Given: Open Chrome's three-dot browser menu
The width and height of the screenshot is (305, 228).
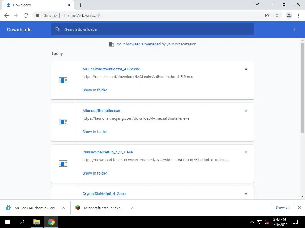Looking at the screenshot, I should click(298, 15).
